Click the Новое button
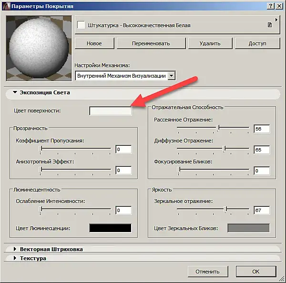The width and height of the screenshot is (286, 283). [94, 43]
